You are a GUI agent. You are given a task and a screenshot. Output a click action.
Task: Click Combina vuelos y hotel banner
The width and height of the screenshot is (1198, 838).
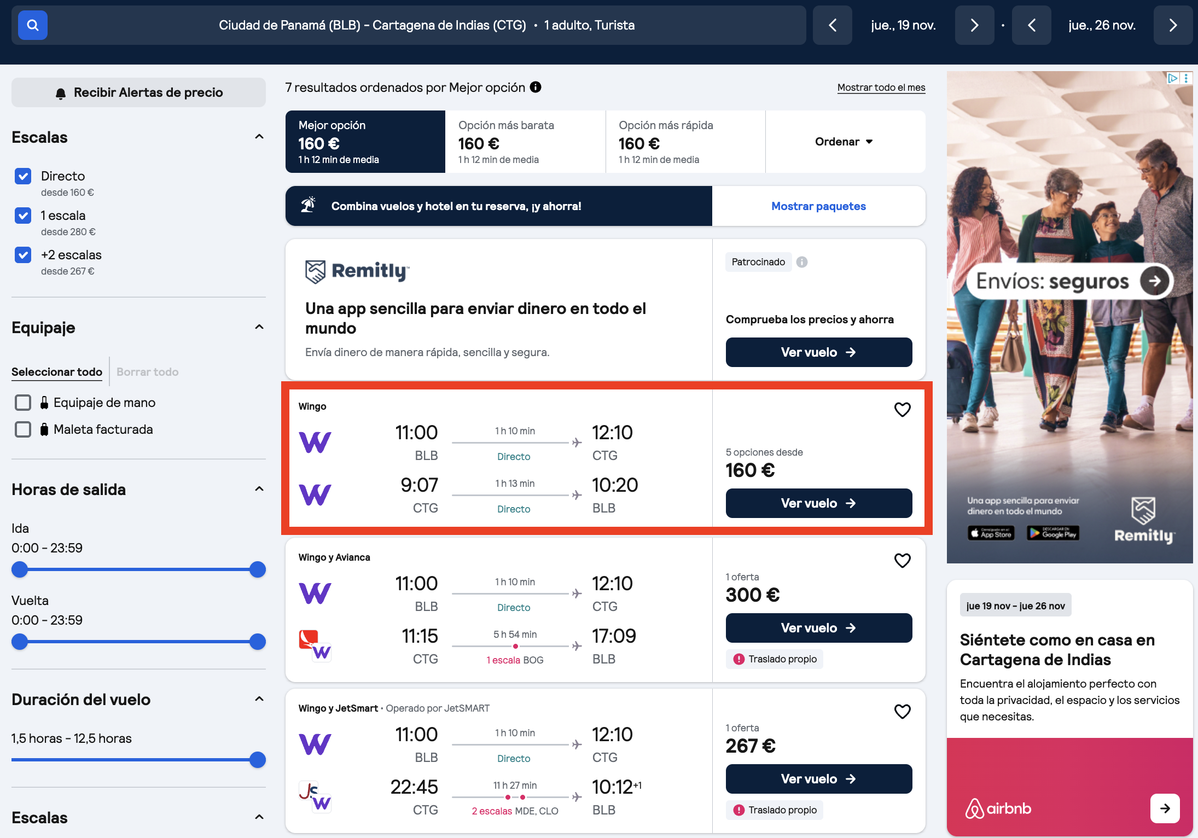click(499, 206)
